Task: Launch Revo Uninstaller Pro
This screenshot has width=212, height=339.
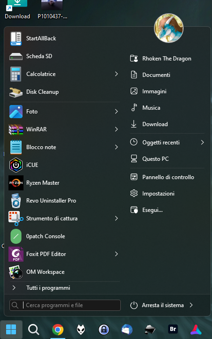Action: click(64, 201)
